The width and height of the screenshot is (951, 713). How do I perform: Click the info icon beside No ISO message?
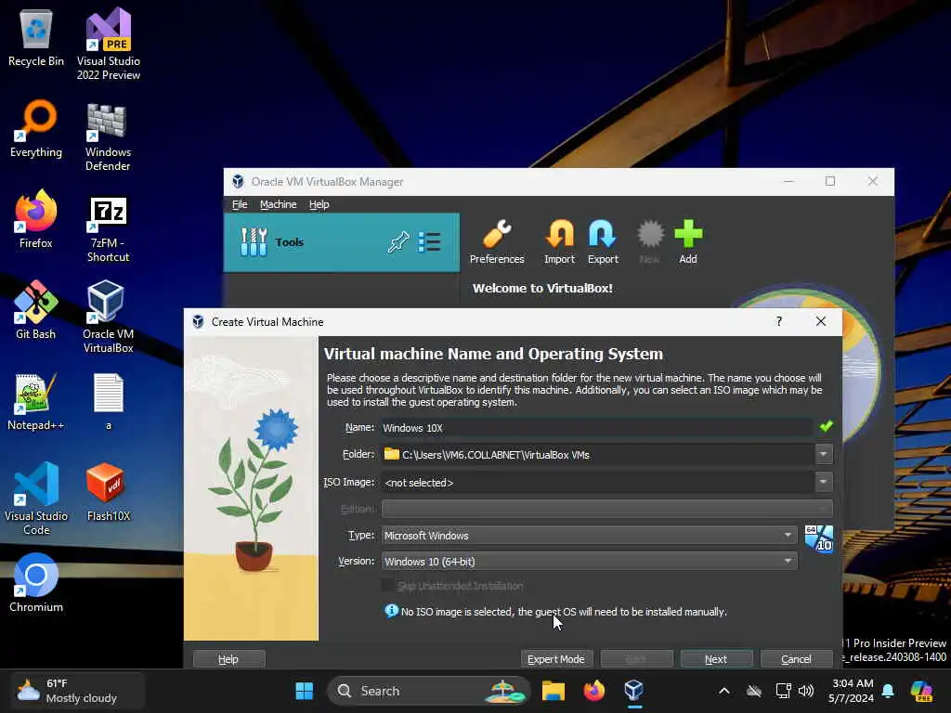pos(391,611)
